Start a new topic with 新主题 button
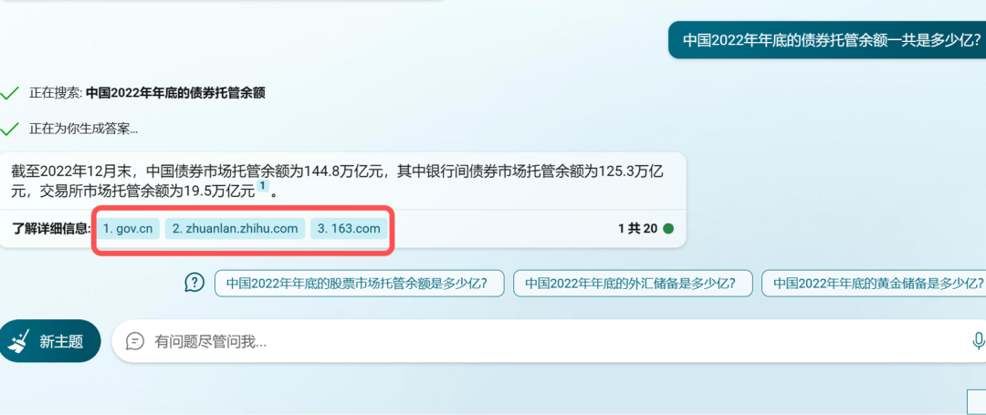The height and width of the screenshot is (415, 986). pyautogui.click(x=50, y=341)
